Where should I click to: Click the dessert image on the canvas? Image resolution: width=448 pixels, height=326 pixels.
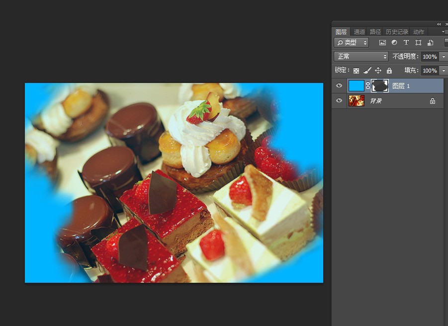coord(174,183)
